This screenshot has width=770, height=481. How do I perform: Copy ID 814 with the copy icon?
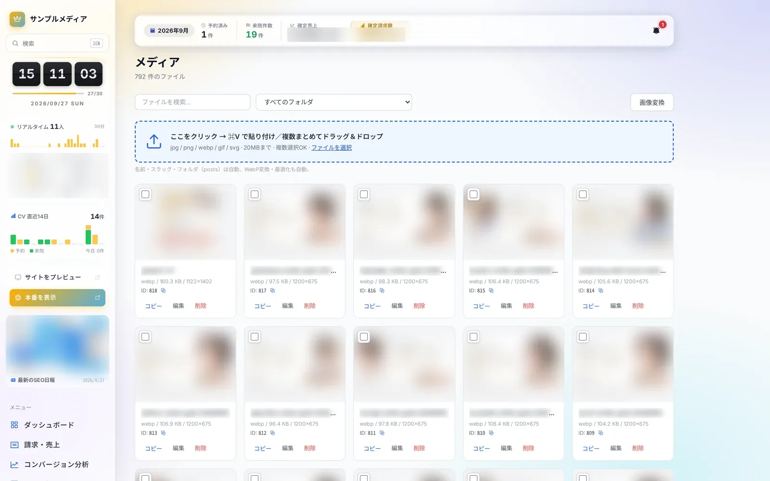(601, 291)
